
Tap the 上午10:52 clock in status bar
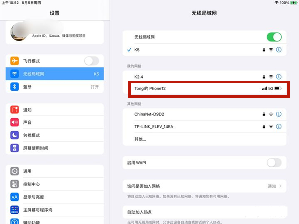coord(10,3)
